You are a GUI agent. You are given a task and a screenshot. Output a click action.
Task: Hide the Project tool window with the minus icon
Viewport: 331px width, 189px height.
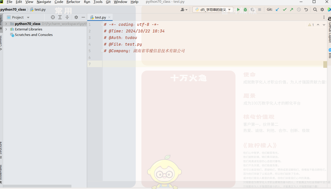pyautogui.click(x=83, y=17)
